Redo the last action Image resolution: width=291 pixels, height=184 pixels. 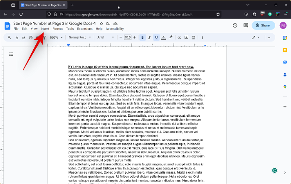point(24,38)
